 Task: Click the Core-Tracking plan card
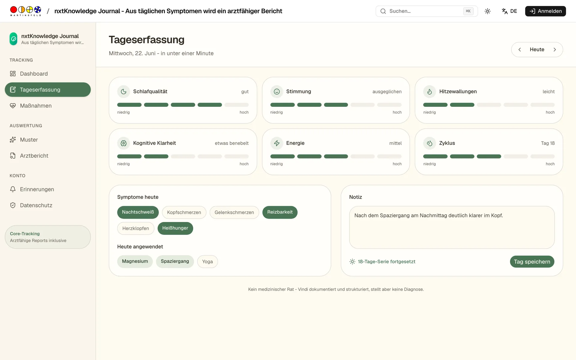point(48,237)
